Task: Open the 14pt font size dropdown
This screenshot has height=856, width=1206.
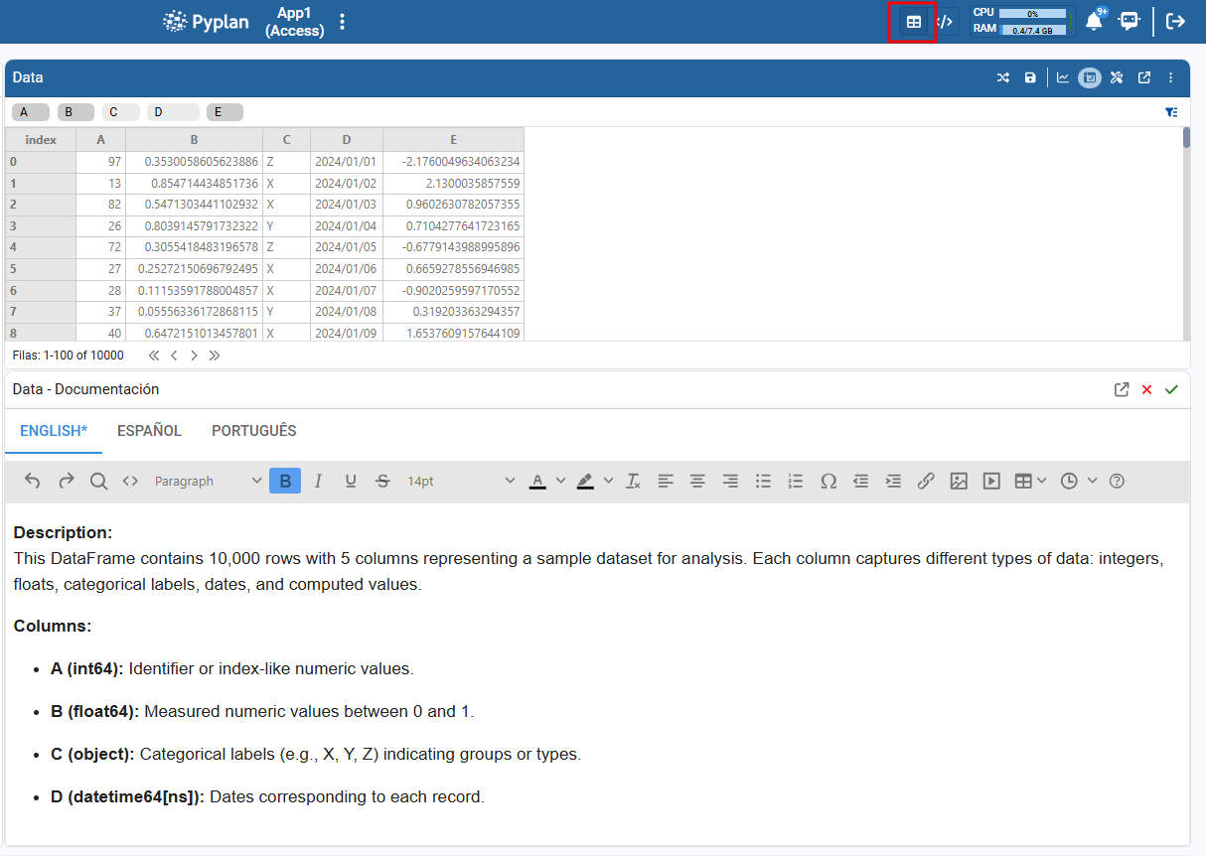Action: [461, 481]
